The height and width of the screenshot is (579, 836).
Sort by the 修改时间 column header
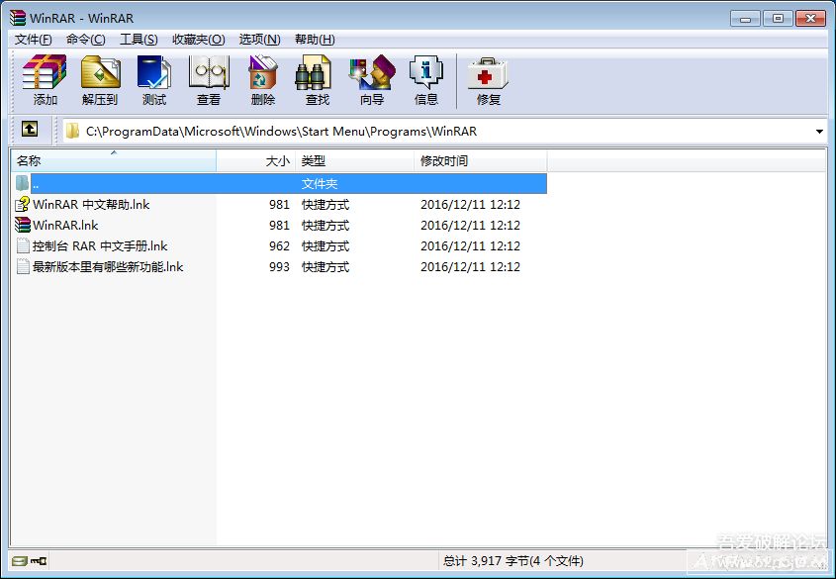point(481,160)
